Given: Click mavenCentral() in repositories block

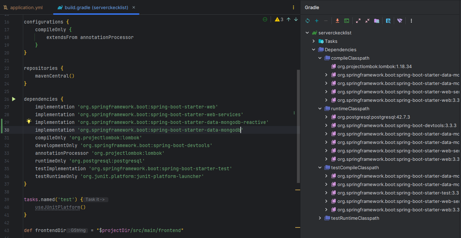Looking at the screenshot, I should pos(55,76).
